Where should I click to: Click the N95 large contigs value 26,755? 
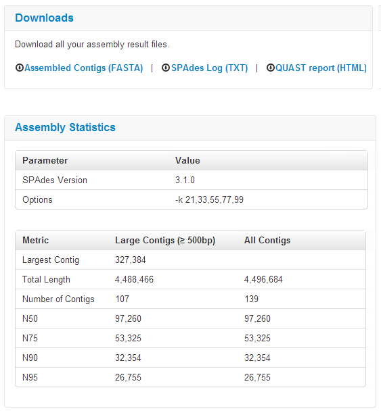pos(128,377)
